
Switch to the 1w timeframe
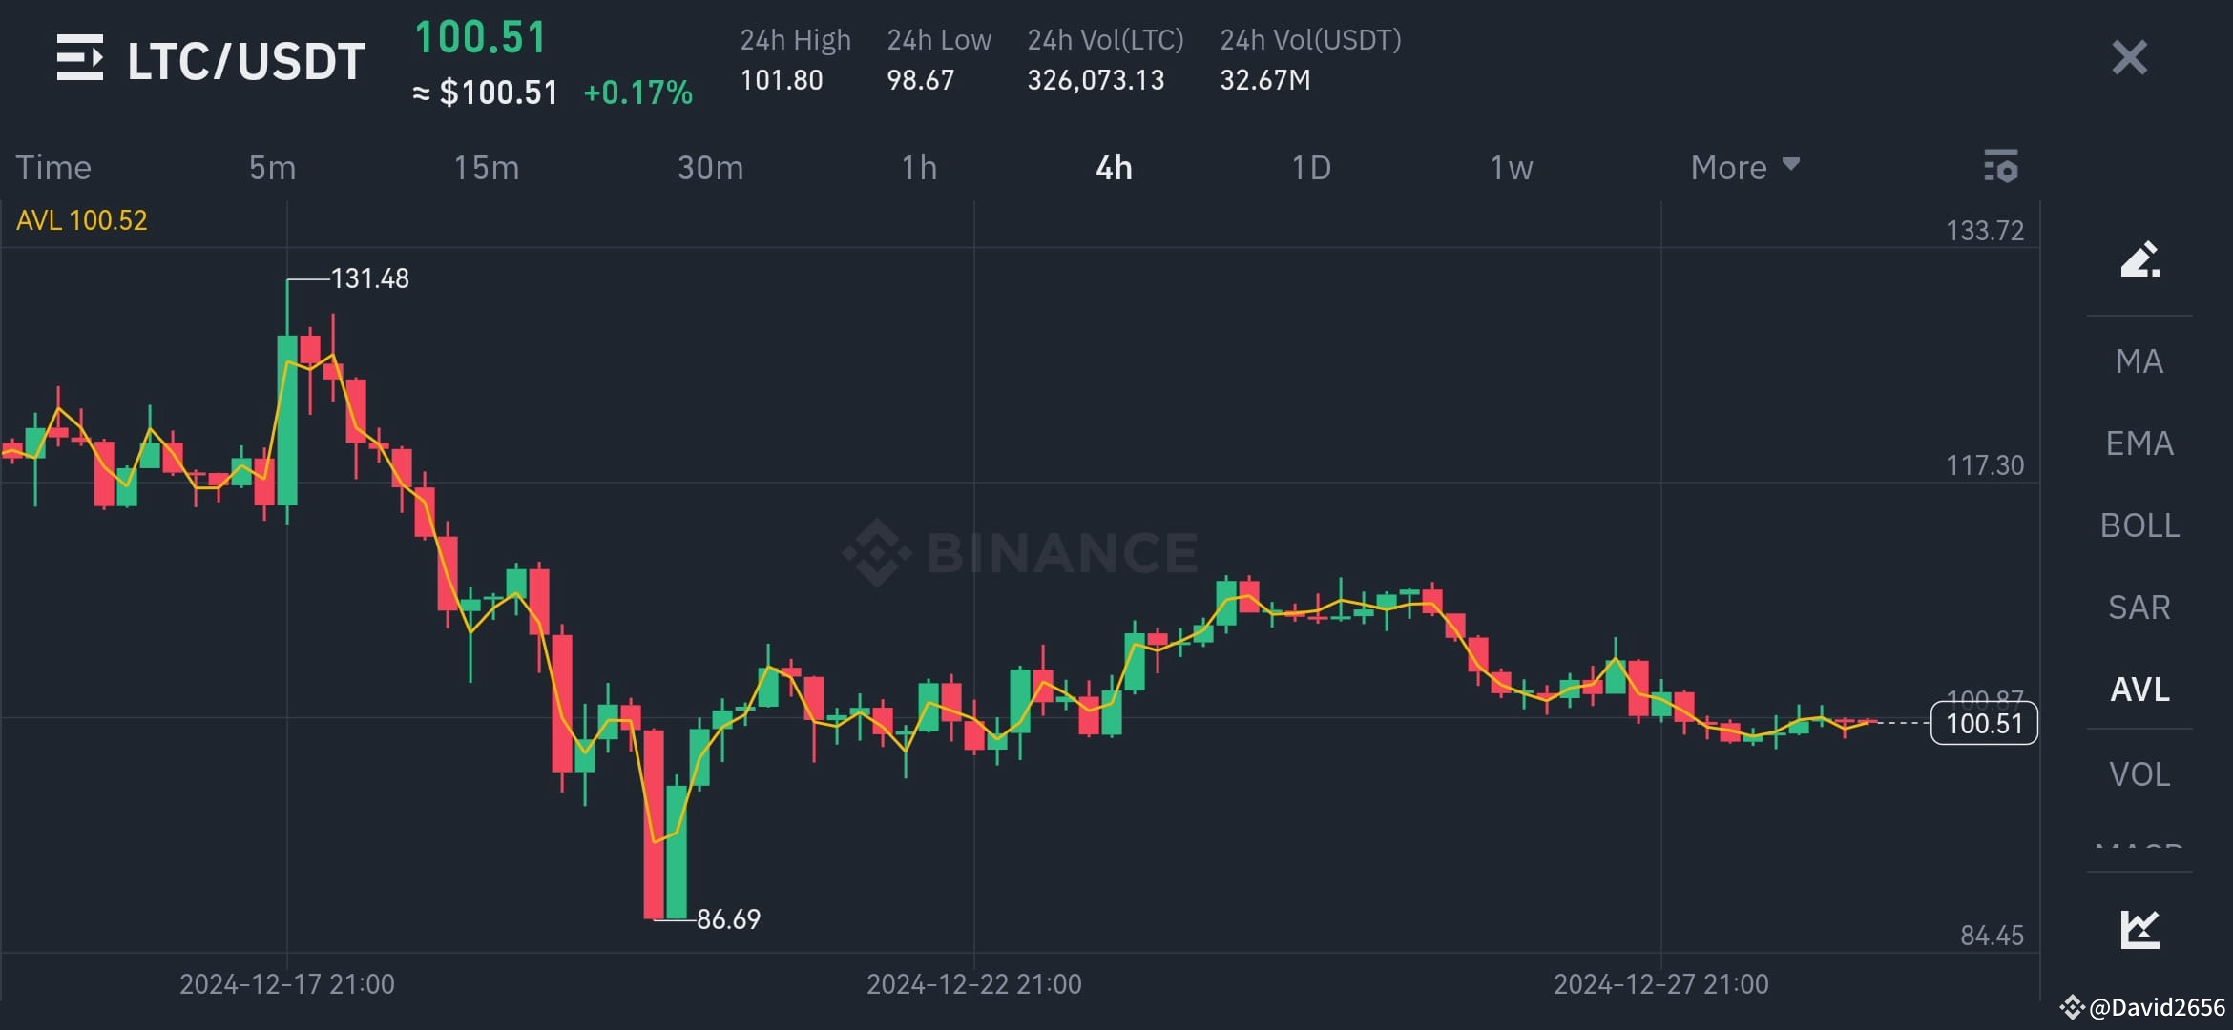click(1511, 167)
